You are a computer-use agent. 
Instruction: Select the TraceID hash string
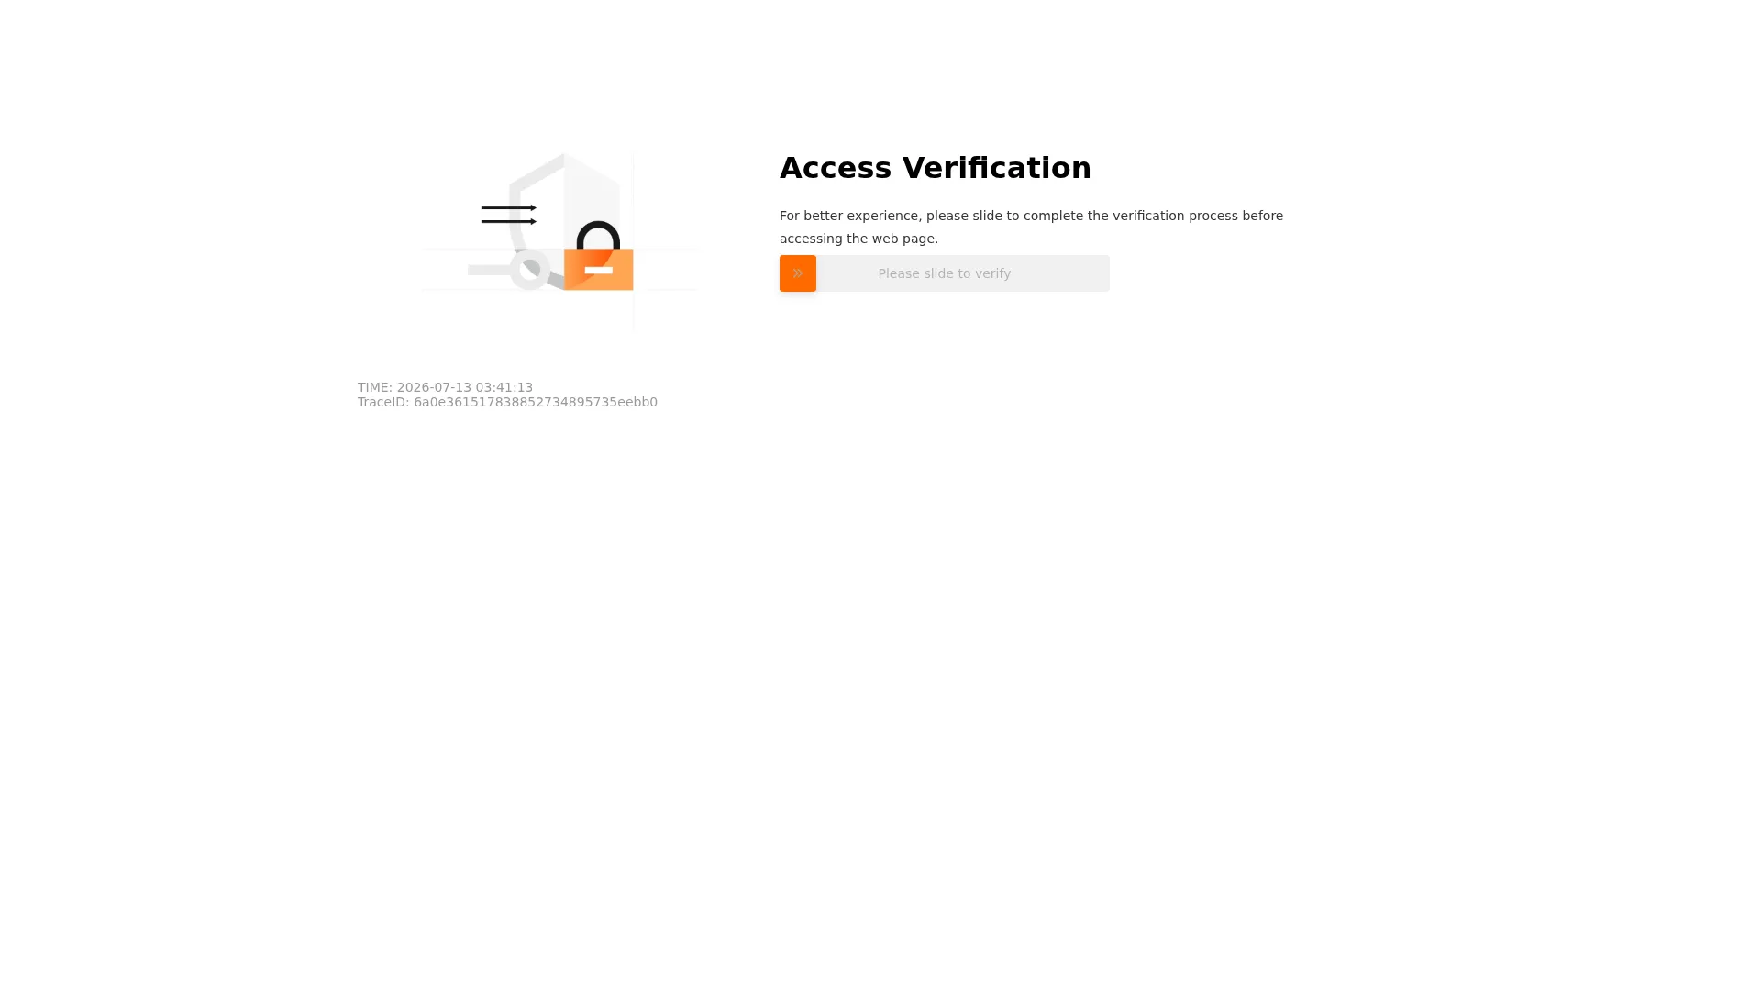pos(536,402)
